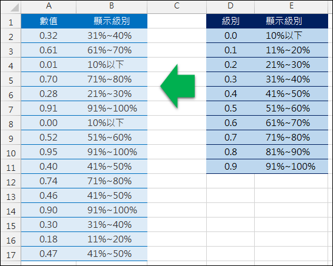Click 41%~50% result beside value 0.46
Screen dimensions: 333x266
112,196
